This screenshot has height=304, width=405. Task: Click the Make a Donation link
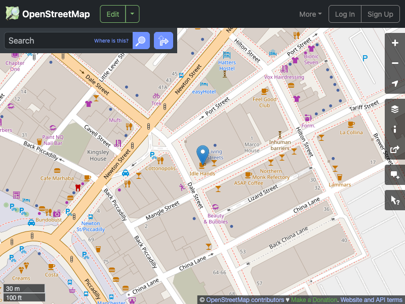tap(314, 299)
